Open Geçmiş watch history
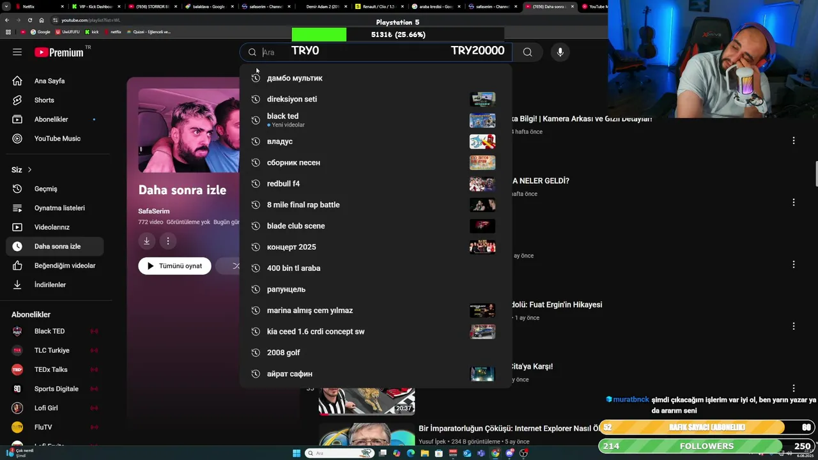Viewport: 818px width, 460px height. 55,189
